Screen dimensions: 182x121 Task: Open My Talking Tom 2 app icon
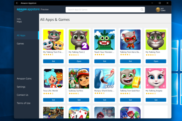click(79, 40)
